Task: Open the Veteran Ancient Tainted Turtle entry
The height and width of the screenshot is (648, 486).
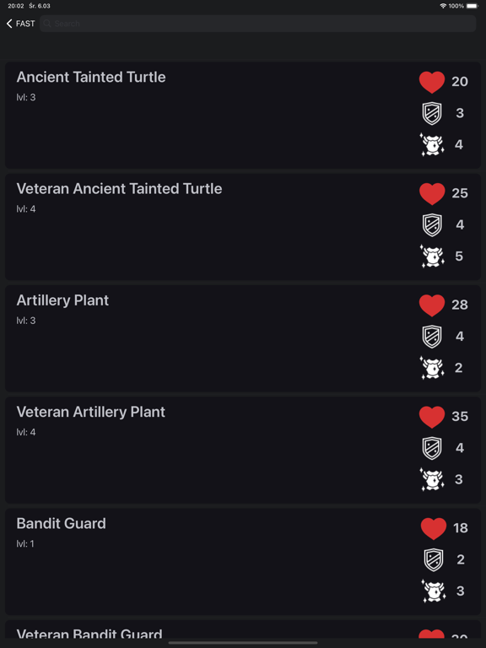Action: click(x=243, y=227)
